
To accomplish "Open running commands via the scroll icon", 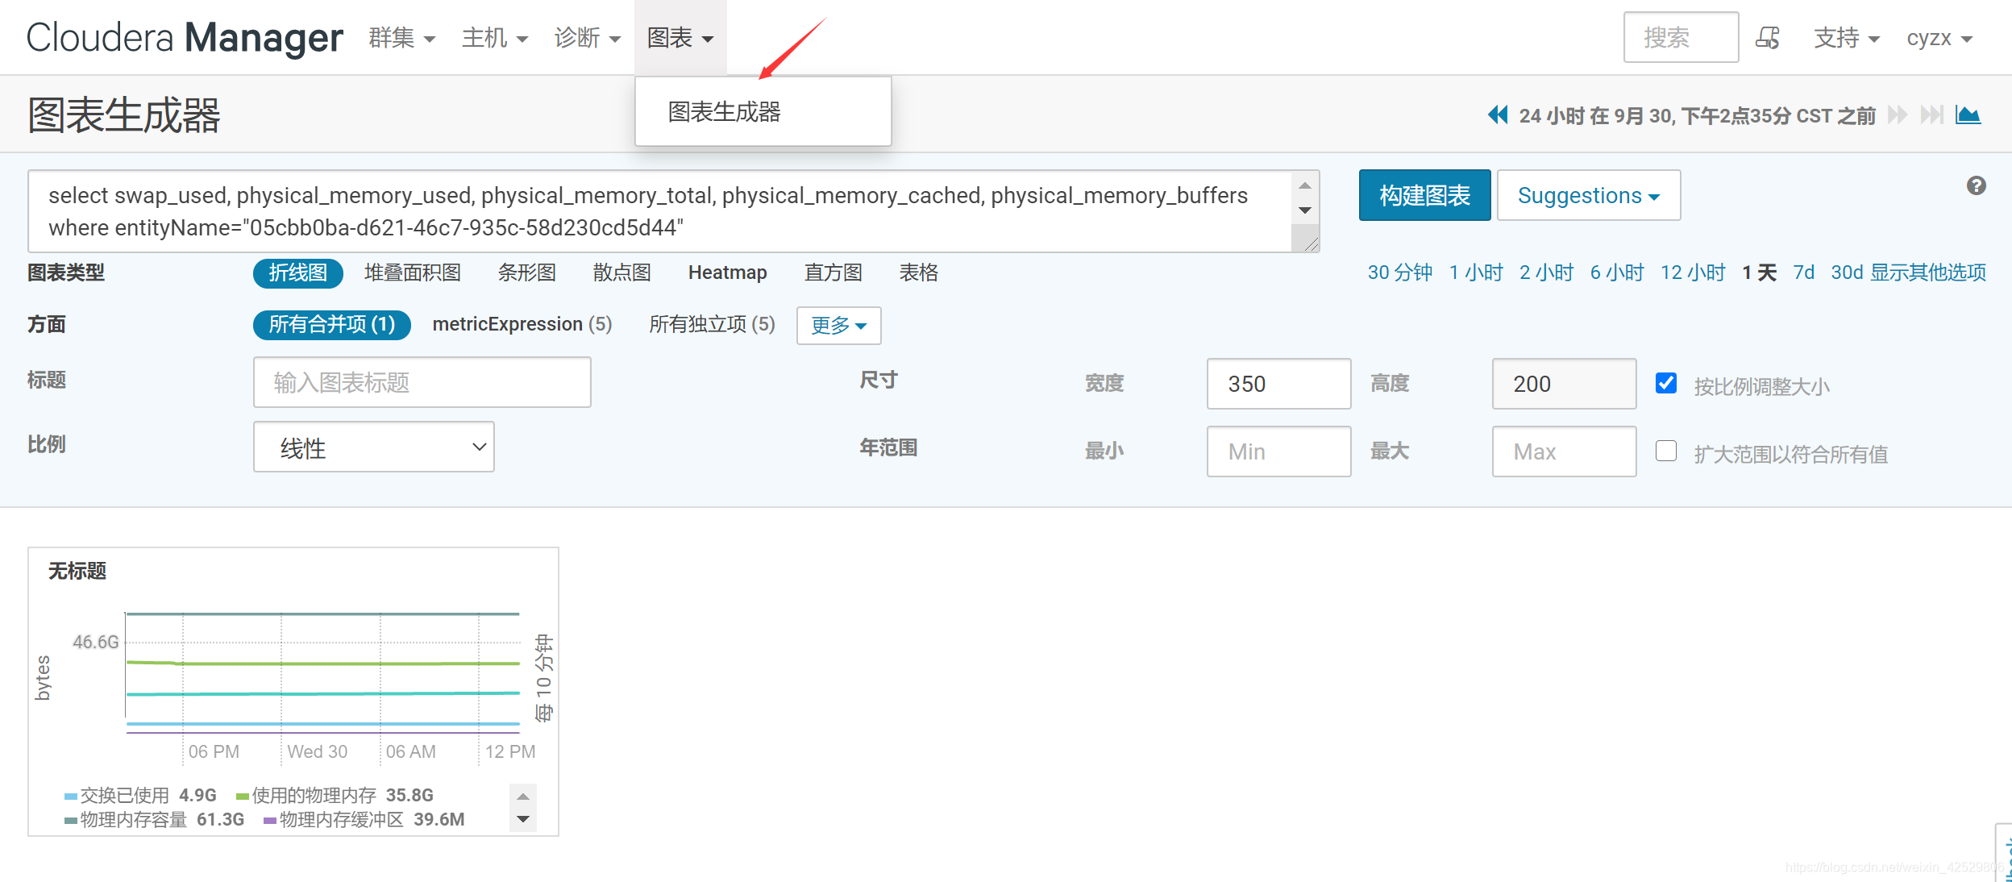I will (1768, 37).
